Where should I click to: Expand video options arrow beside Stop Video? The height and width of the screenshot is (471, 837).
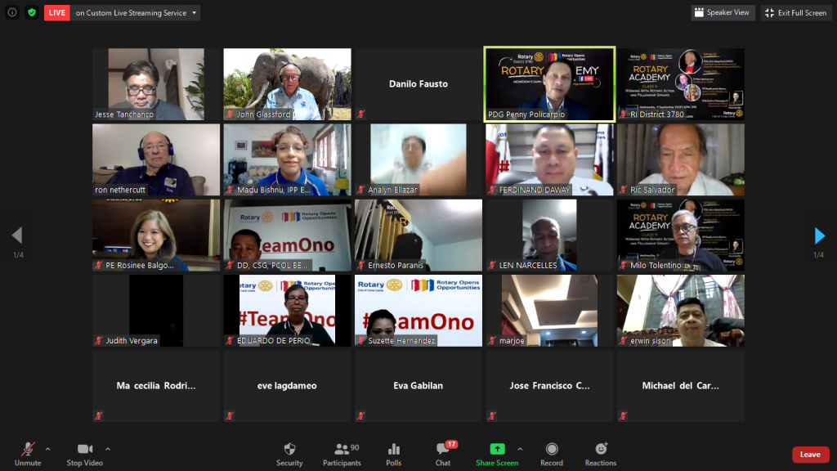tap(108, 449)
